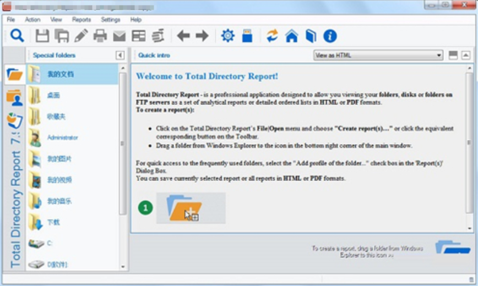Click the envelope email icon
The height and width of the screenshot is (286, 478).
click(x=119, y=36)
